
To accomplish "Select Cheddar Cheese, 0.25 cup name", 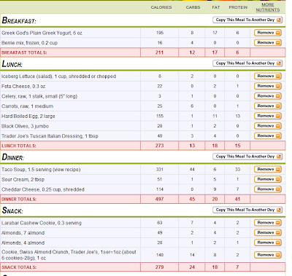I will [x=43, y=189].
